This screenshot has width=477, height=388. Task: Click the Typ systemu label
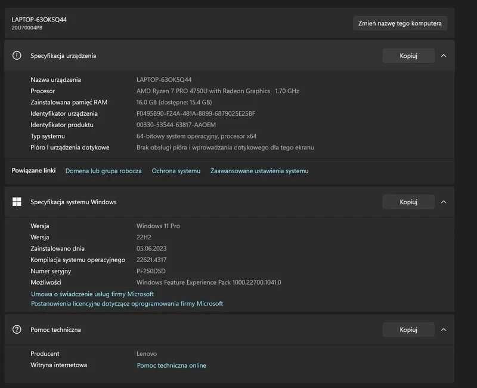click(x=48, y=136)
